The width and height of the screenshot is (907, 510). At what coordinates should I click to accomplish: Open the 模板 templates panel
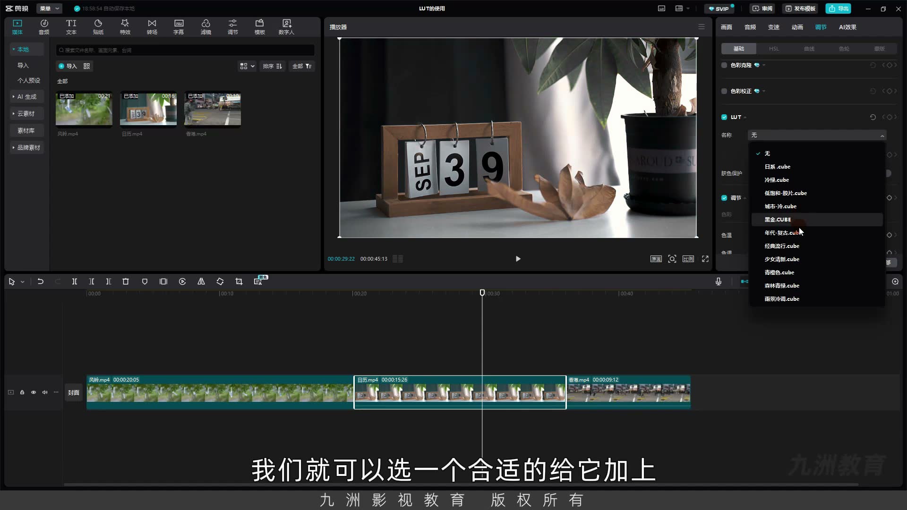pyautogui.click(x=260, y=27)
